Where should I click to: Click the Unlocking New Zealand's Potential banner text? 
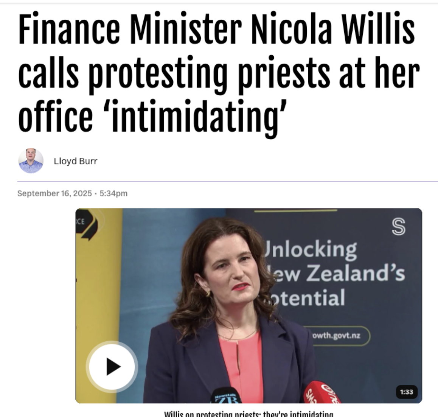pos(334,273)
